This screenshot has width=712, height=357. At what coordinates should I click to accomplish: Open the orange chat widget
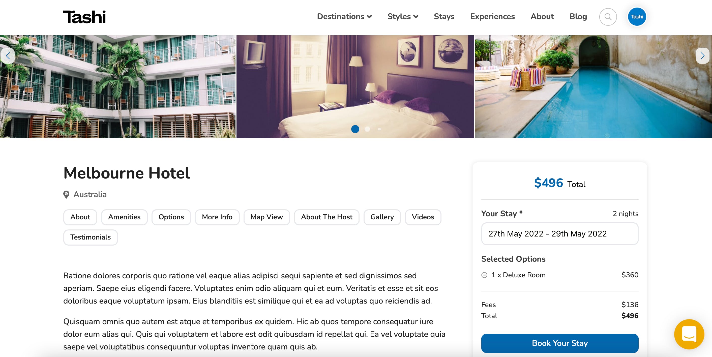pos(689,334)
